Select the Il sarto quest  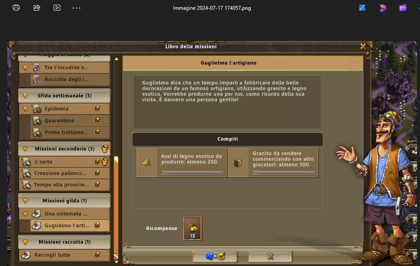click(64, 162)
